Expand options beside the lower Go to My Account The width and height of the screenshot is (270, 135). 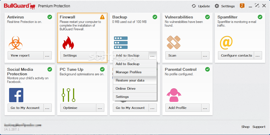click(x=153, y=108)
